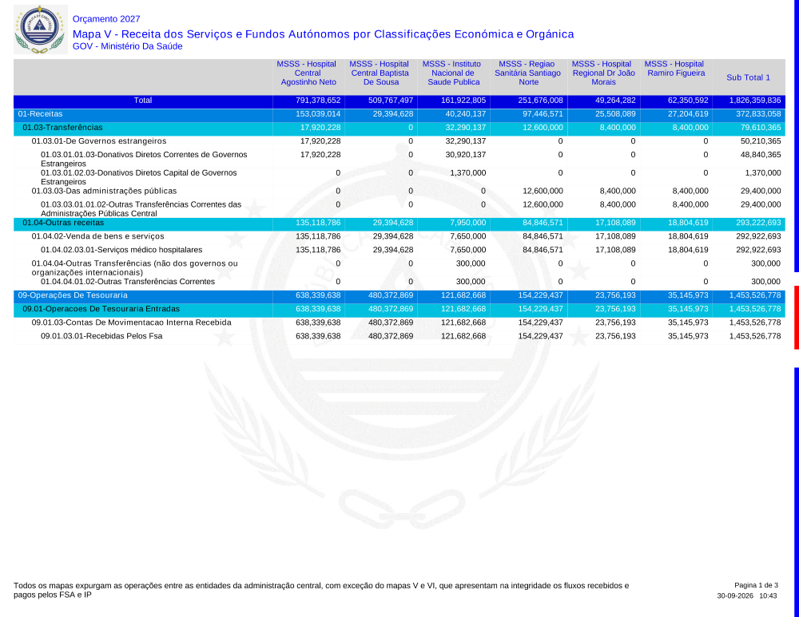The width and height of the screenshot is (799, 617).
Task: Click '01.03.01-De Governos estrangeiros' row label
Action: point(99,141)
